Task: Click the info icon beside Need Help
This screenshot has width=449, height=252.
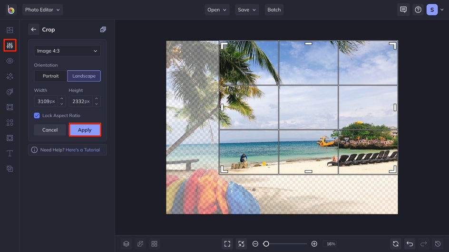Action: pyautogui.click(x=34, y=149)
